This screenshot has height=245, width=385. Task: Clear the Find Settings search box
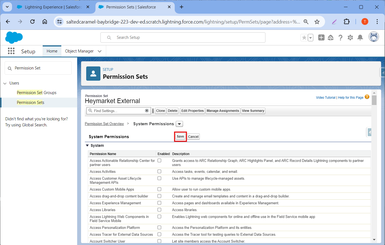tap(147, 111)
